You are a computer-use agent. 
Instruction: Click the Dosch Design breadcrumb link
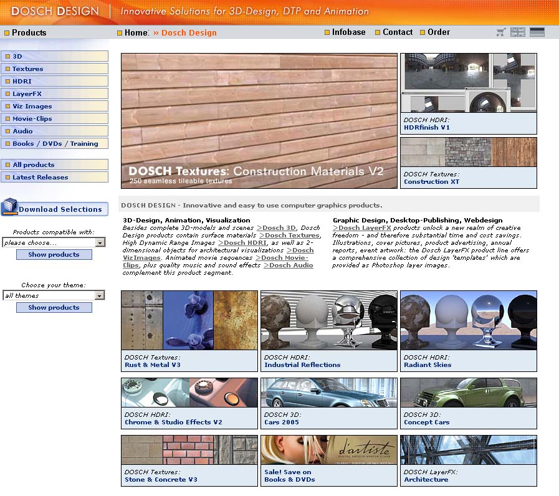tap(189, 33)
